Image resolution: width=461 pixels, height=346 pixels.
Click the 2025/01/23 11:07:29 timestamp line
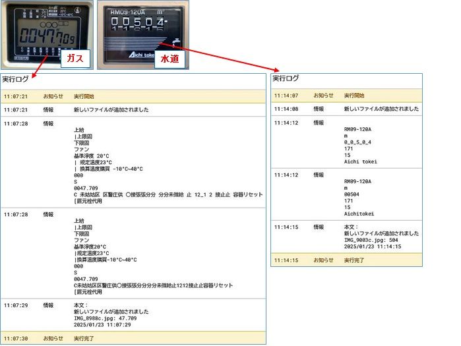(102, 325)
